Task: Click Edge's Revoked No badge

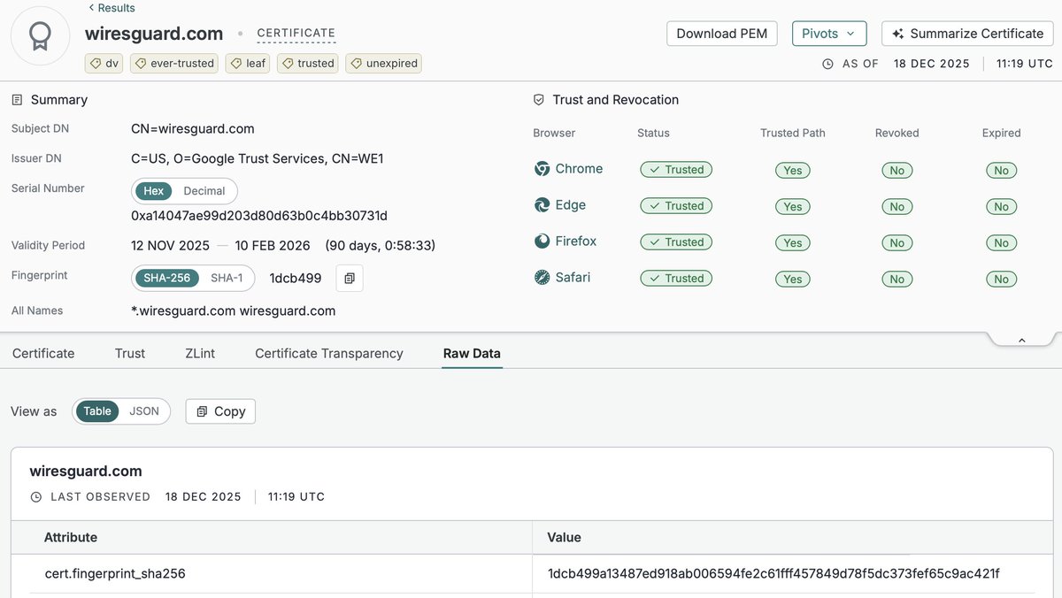Action: pyautogui.click(x=897, y=207)
